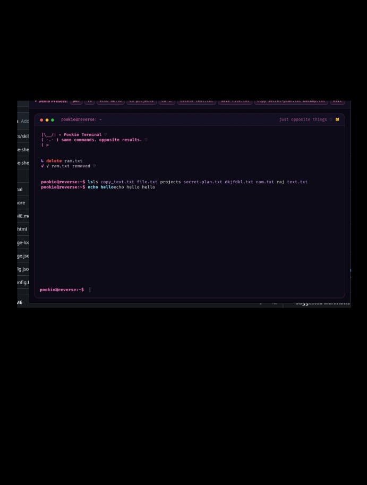Run the 'cd projects' demo preset
The height and width of the screenshot is (485, 367).
[141, 101]
